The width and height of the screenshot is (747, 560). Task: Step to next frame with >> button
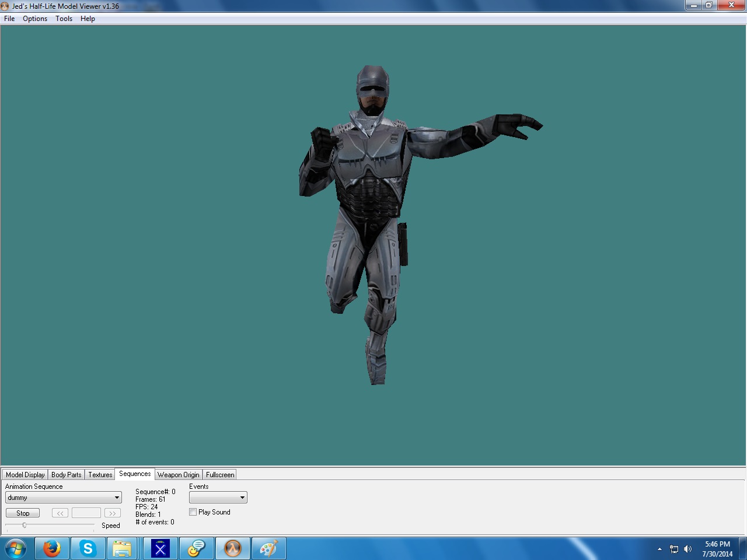(x=113, y=513)
